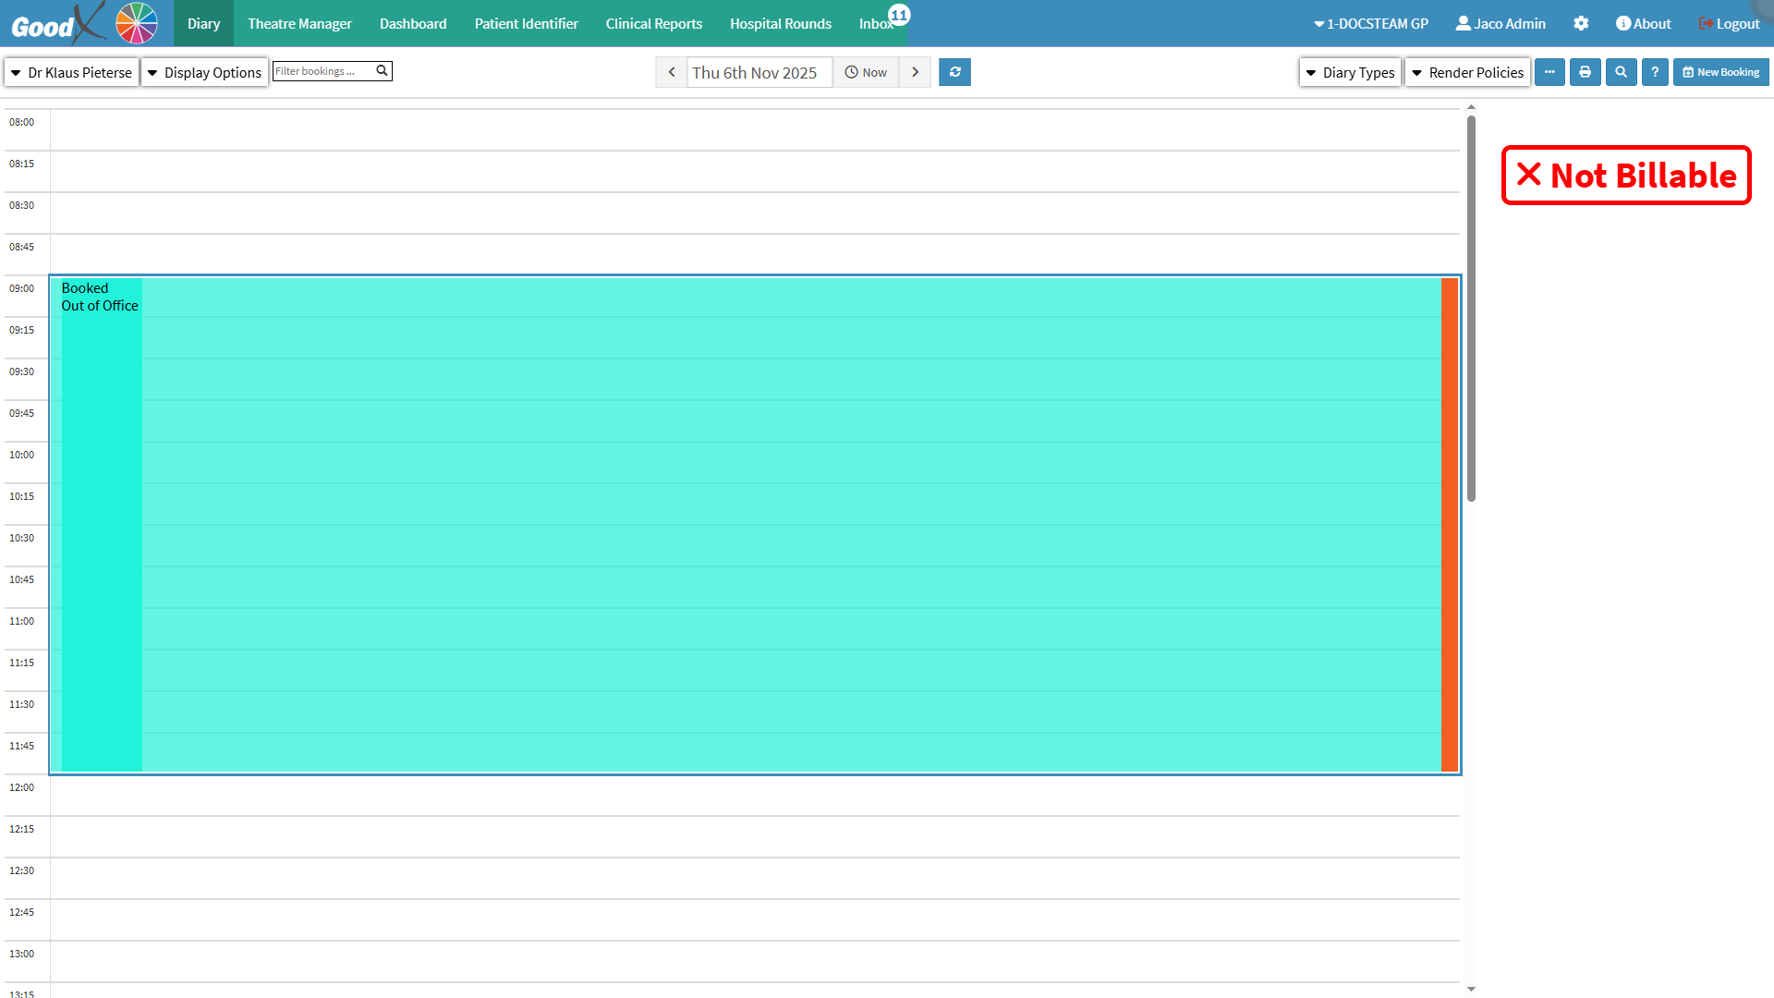The width and height of the screenshot is (1774, 998).
Task: Click the orange status strip on the booking
Action: (x=1449, y=525)
